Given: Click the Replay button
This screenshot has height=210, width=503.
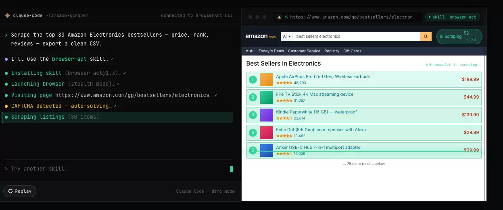Looking at the screenshot, I should (20, 191).
